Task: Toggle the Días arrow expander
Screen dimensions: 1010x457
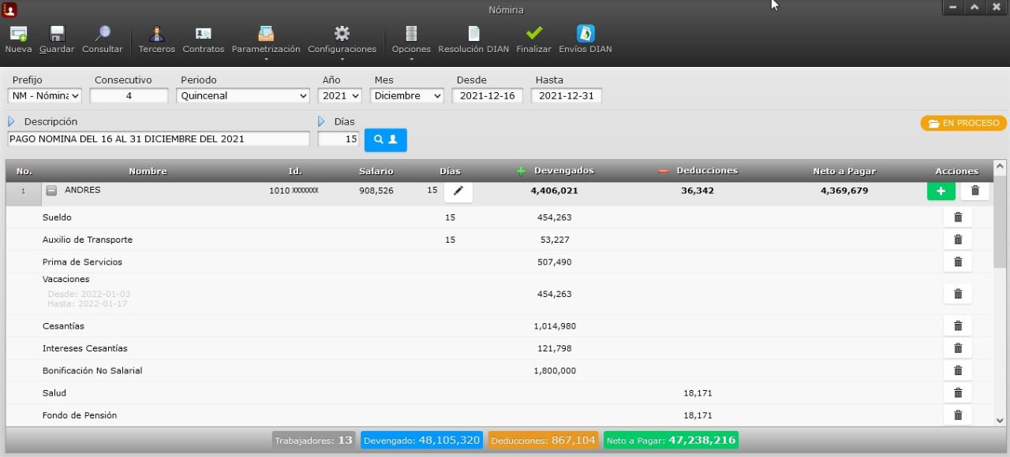Action: tap(322, 122)
